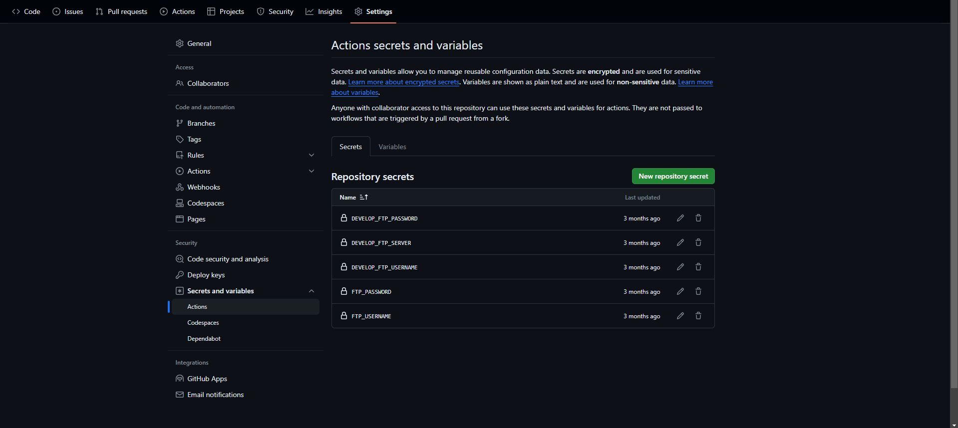958x428 pixels.
Task: Open the Pull requests tab
Action: 121,11
